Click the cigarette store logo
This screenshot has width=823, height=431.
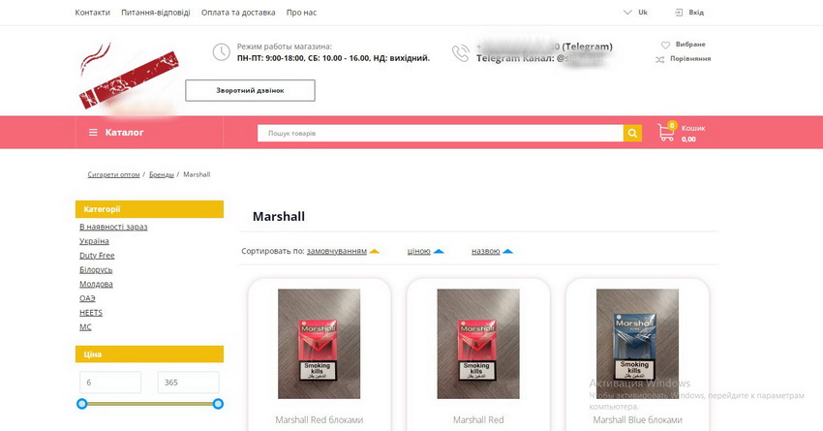[x=129, y=77]
